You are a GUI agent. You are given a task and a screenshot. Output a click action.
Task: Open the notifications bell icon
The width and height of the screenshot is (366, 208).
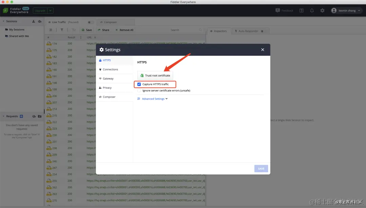pos(312,11)
